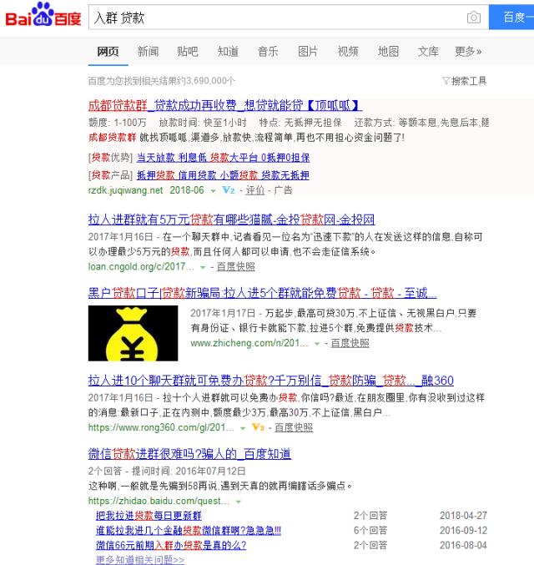Open 百度快照 for zhicheng.com result
Screen dimensions: 534x565
coord(350,343)
